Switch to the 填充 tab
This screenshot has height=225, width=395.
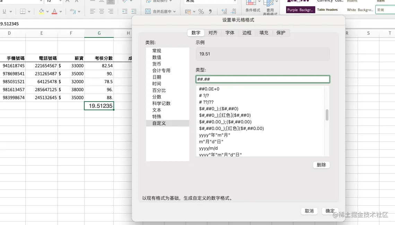pyautogui.click(x=264, y=33)
